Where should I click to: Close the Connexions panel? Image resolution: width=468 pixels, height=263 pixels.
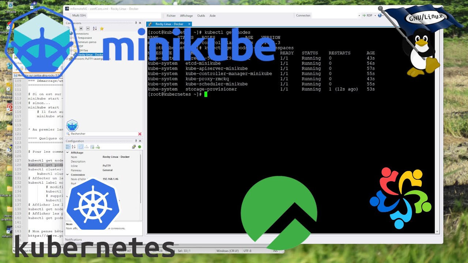click(x=140, y=23)
